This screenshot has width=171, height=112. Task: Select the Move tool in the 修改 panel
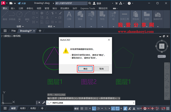(x=42, y=13)
